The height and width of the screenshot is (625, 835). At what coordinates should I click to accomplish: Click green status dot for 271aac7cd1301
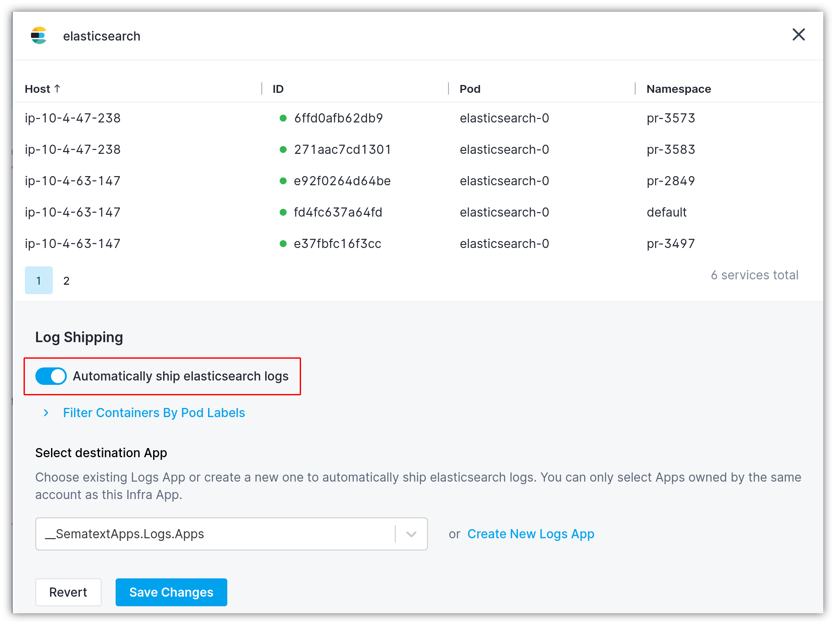pos(283,149)
